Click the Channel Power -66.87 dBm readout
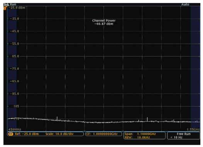This screenshot has width=203, height=147. pos(104,22)
